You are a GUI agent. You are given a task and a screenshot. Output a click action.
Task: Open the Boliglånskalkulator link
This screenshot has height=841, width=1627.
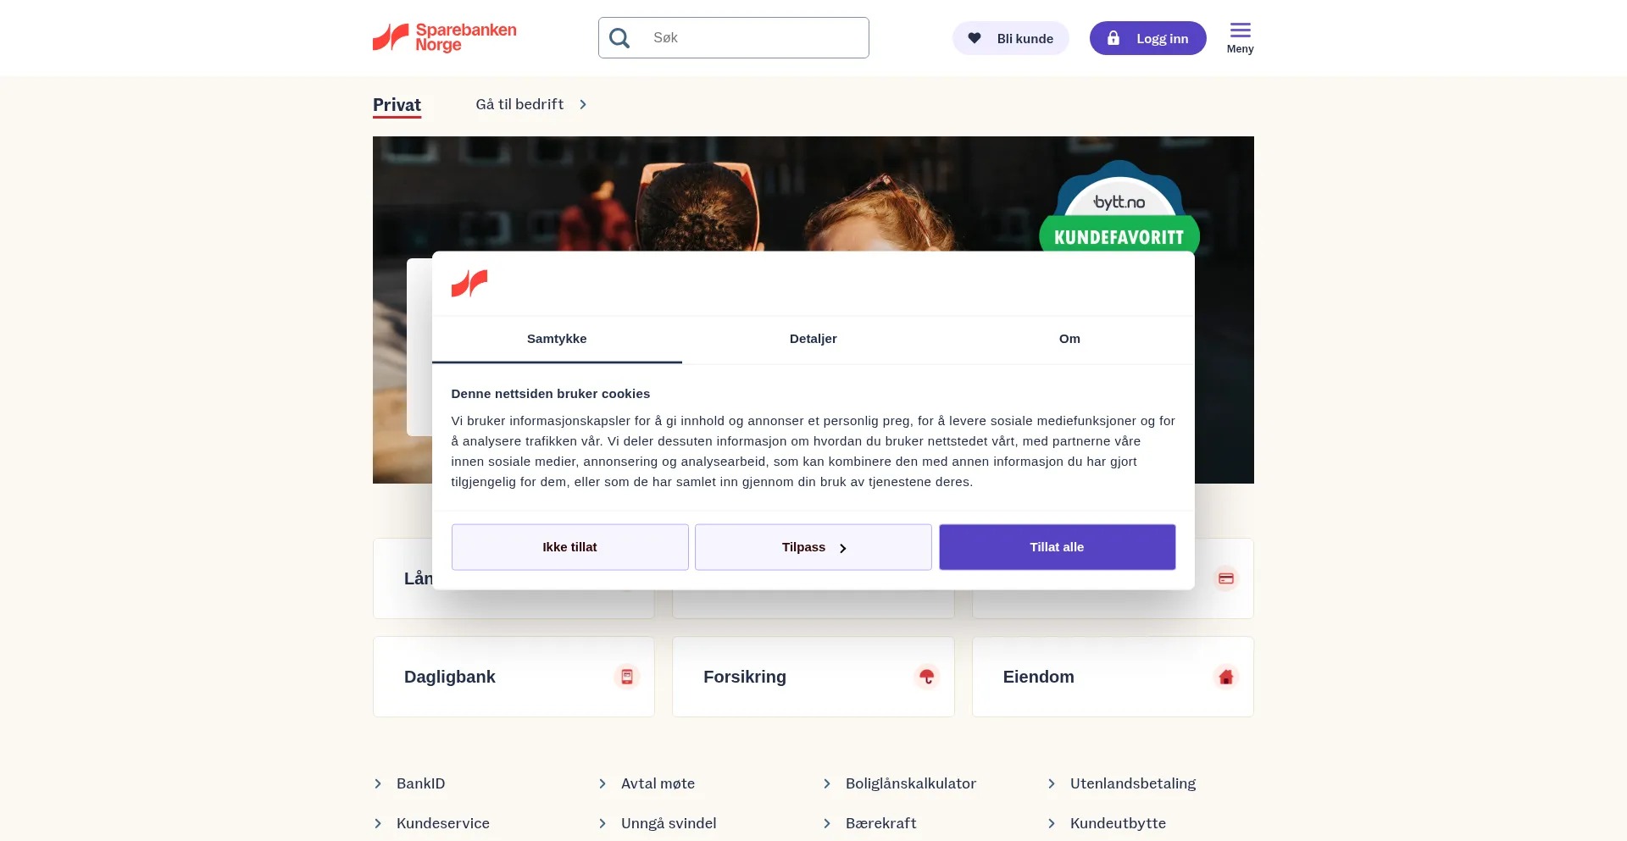(910, 783)
